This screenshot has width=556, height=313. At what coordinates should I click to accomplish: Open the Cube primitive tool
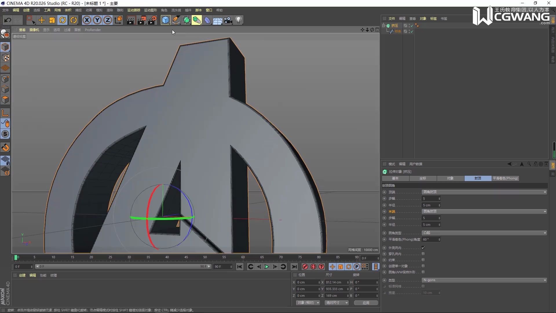point(165,20)
